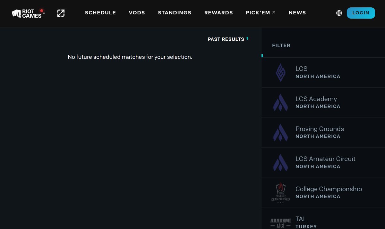Click the Akademi Ligi logo icon
Image resolution: width=385 pixels, height=229 pixels.
[280, 223]
